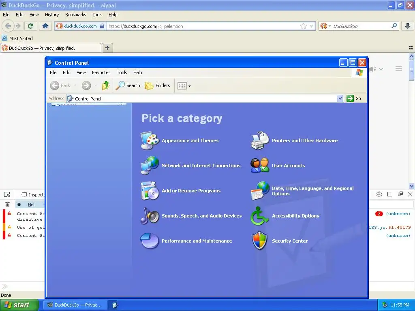Click the browser downloads arrow icon
The width and height of the screenshot is (415, 311).
pyautogui.click(x=408, y=26)
